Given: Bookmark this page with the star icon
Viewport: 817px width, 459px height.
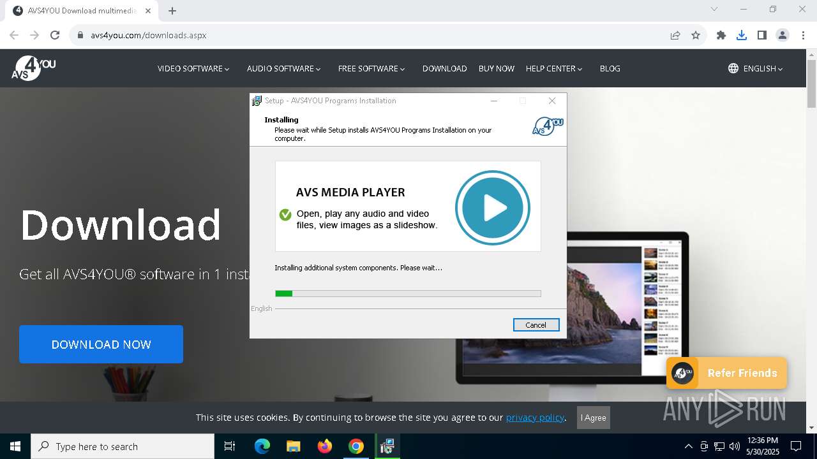Looking at the screenshot, I should [x=696, y=35].
